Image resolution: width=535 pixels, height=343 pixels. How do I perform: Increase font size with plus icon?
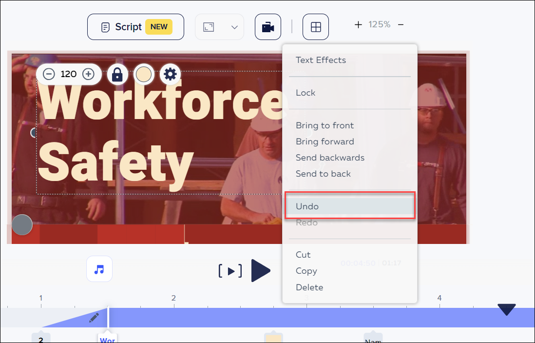(88, 74)
